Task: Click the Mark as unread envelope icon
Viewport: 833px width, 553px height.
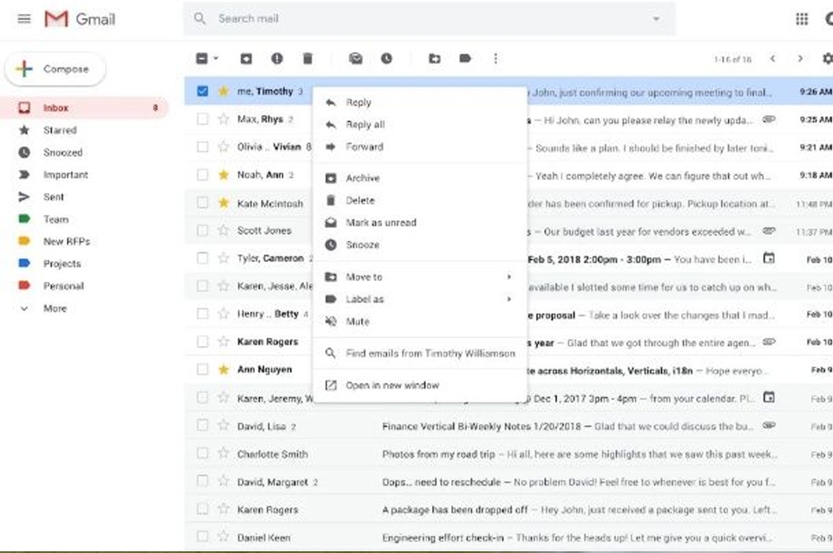Action: 356,59
